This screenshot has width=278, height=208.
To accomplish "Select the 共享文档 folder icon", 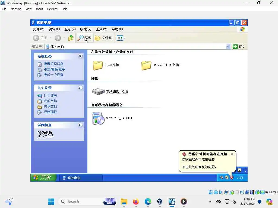I will [98, 65].
